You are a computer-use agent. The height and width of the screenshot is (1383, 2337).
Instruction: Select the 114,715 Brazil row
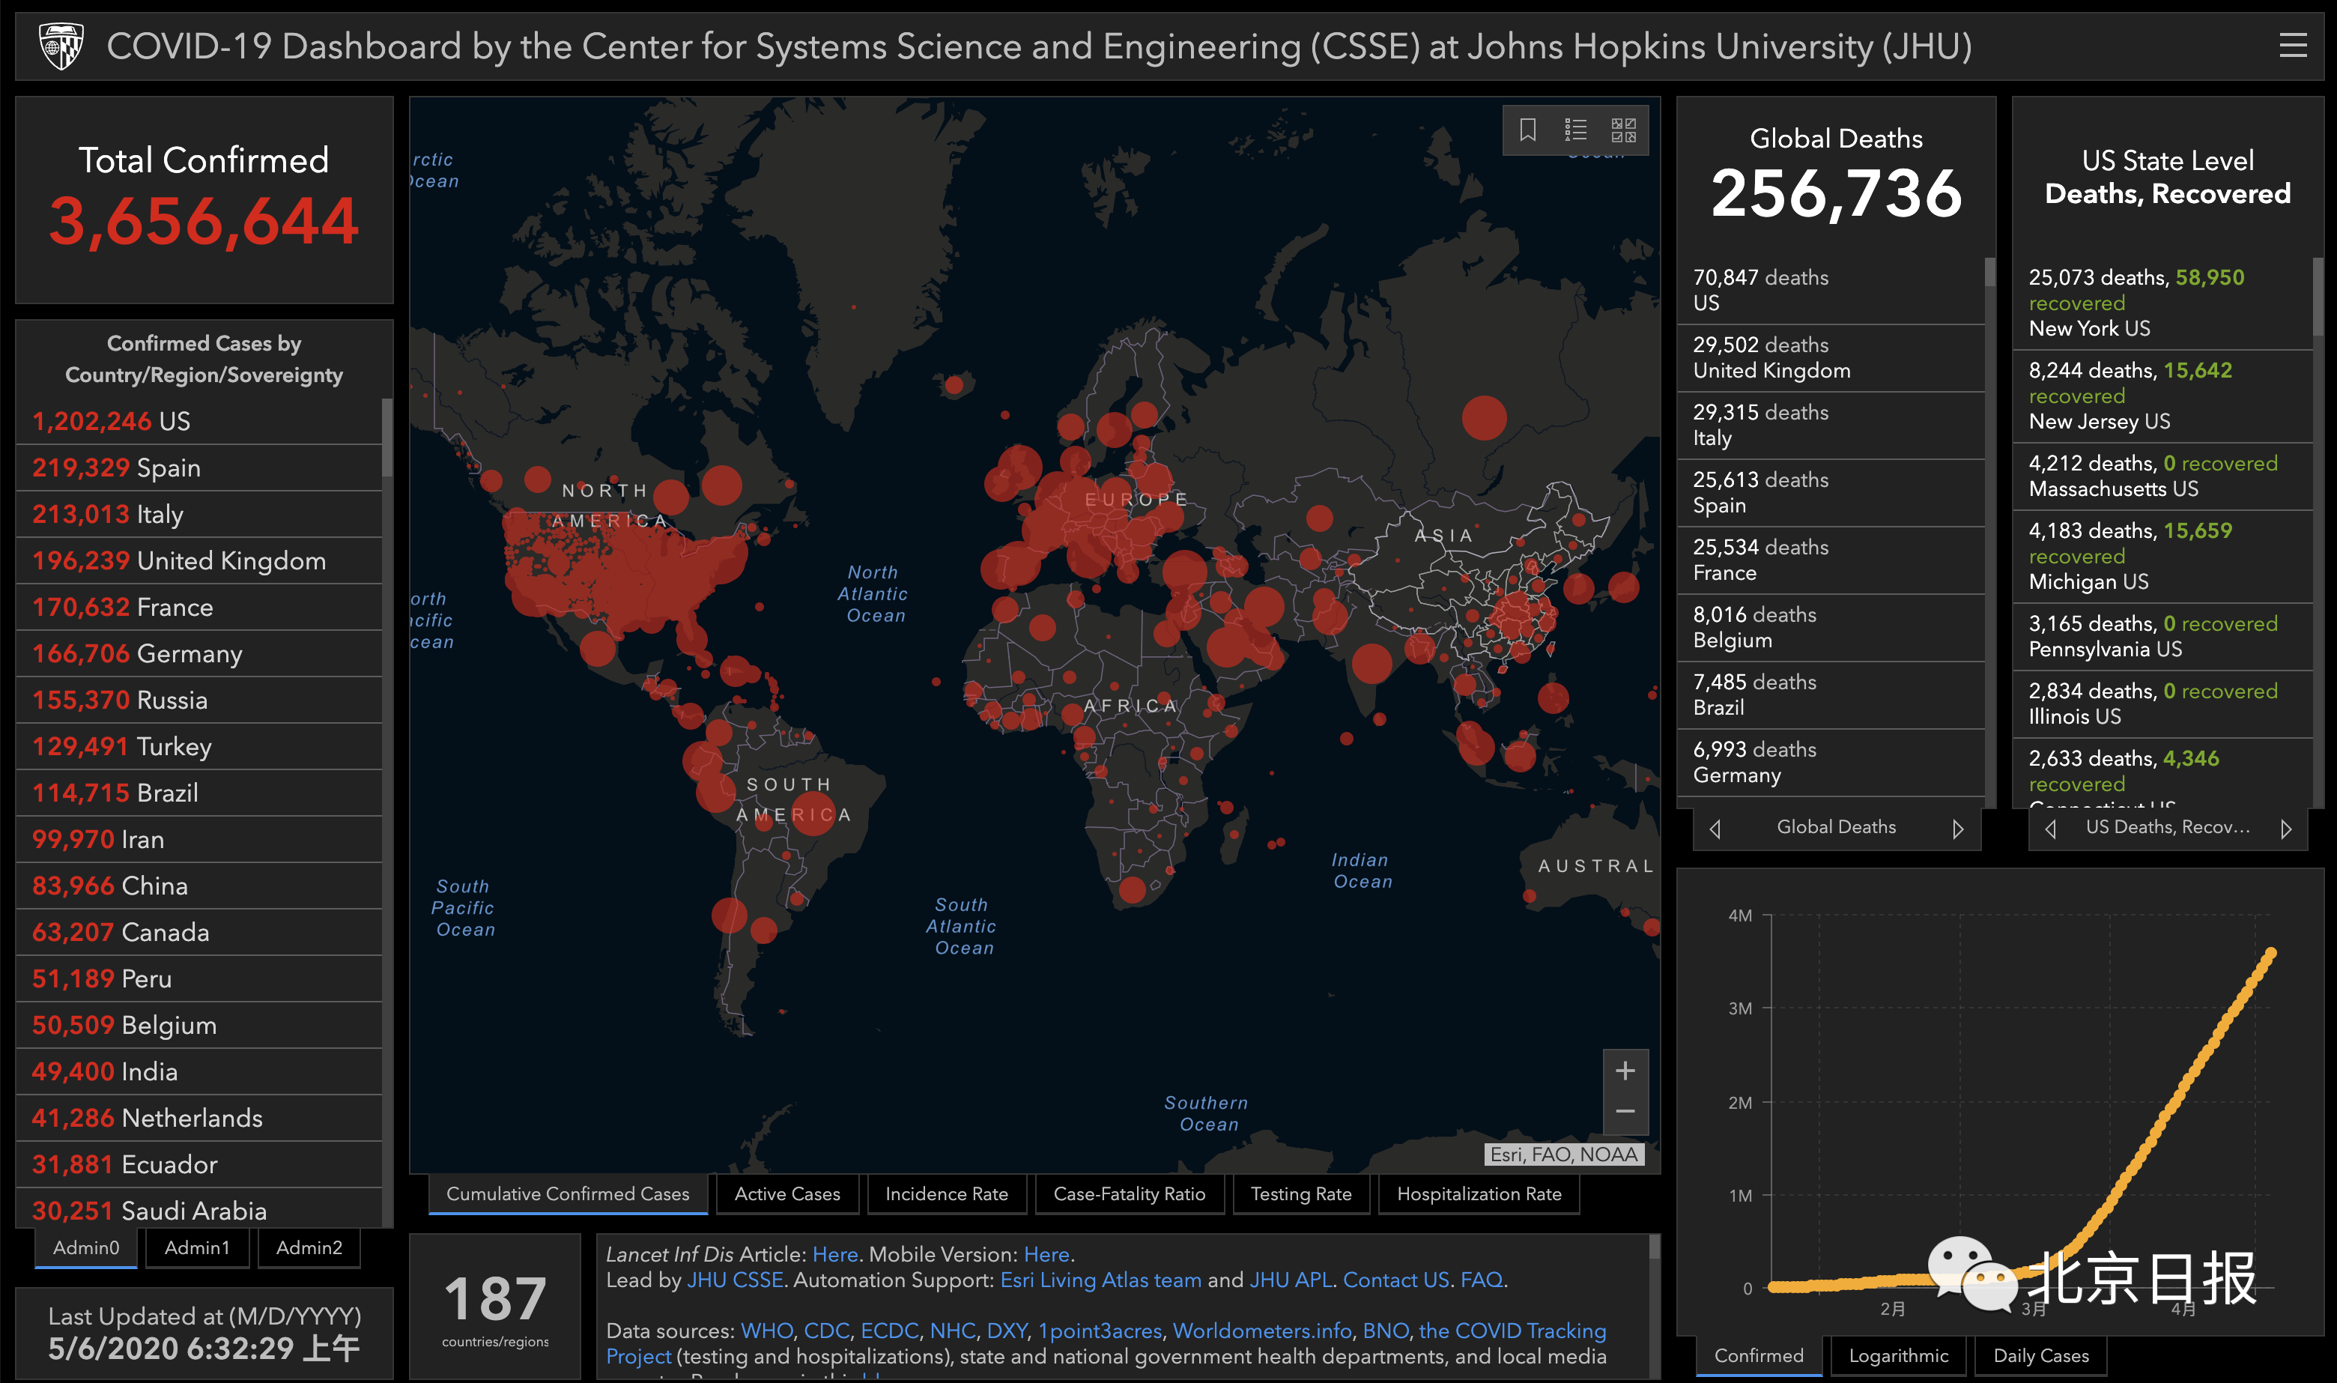[x=199, y=793]
